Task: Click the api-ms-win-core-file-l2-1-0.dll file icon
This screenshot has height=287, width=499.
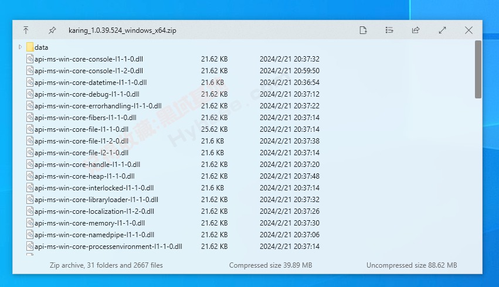Action: [x=30, y=152]
